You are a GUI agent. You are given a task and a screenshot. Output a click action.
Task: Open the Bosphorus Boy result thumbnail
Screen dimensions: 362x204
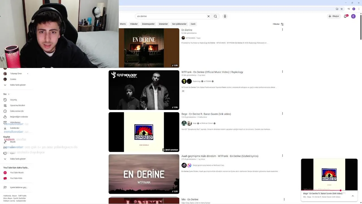pos(144,132)
